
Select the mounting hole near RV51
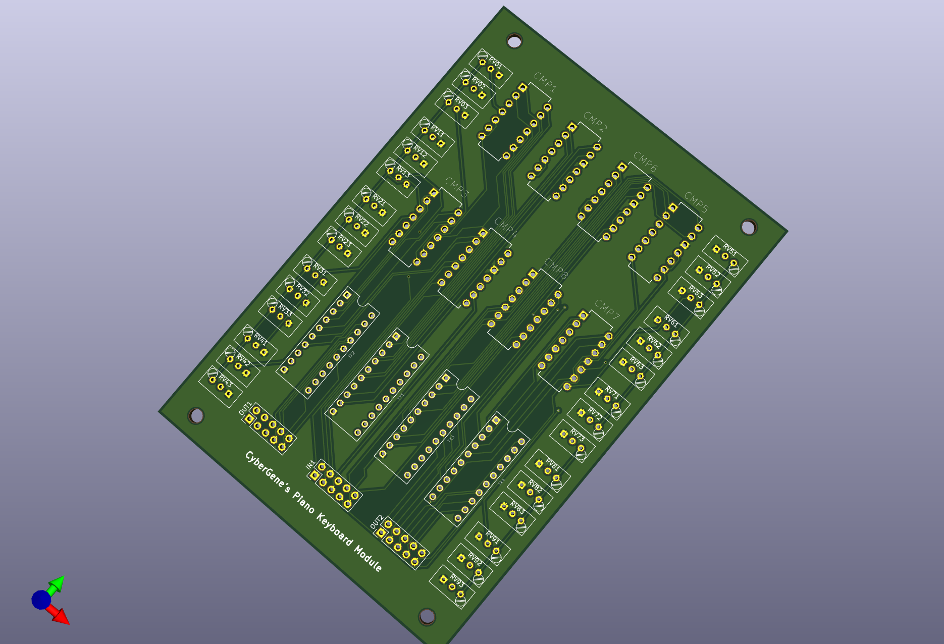pos(748,227)
